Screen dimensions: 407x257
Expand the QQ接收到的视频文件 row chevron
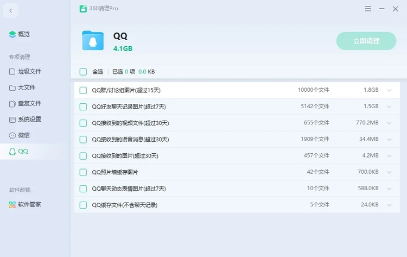point(389,123)
